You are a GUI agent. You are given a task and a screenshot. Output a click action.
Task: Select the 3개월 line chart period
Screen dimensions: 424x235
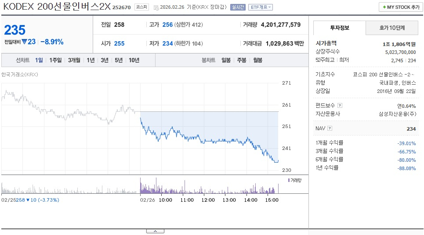[x=75, y=60]
